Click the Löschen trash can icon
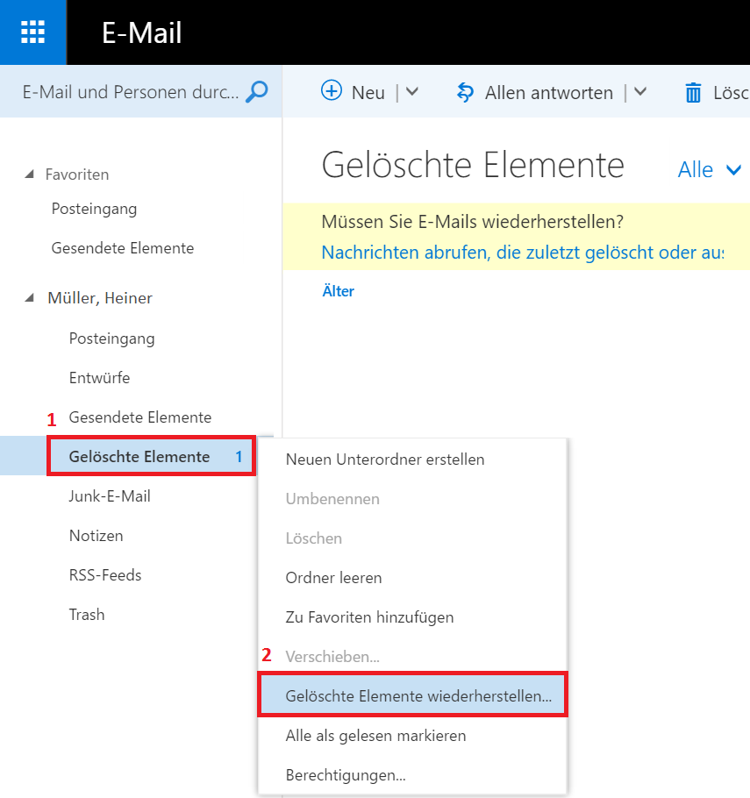The image size is (750, 798). coord(693,93)
